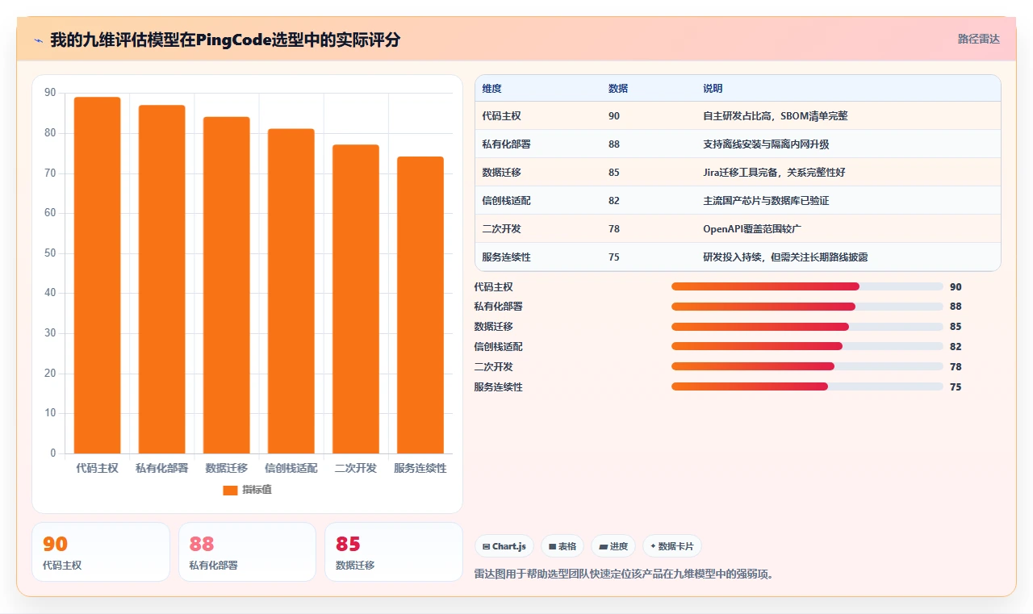The width and height of the screenshot is (1033, 614).
Task: Click the 数据迁移 bar in chart
Action: (227, 285)
